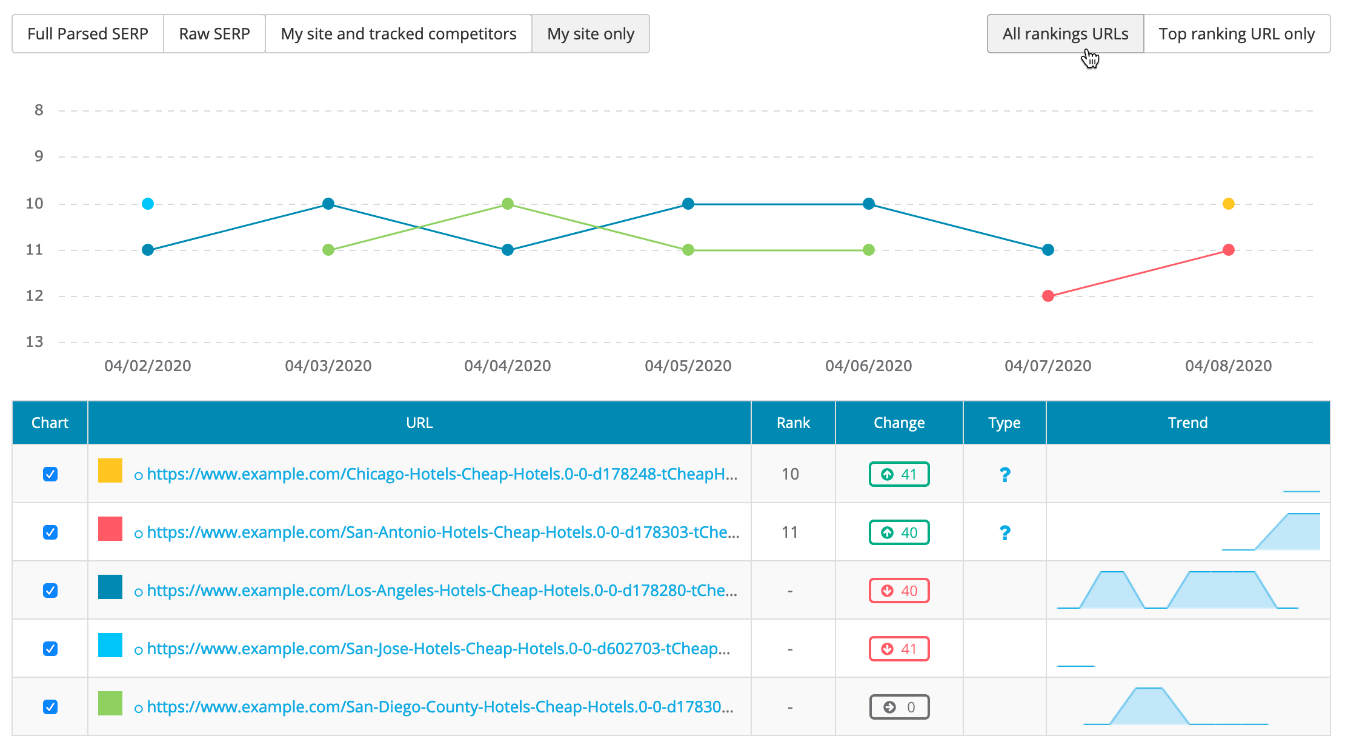This screenshot has width=1345, height=753.
Task: Toggle chart checkbox for Los Angeles Hotels URL row
Action: click(50, 591)
